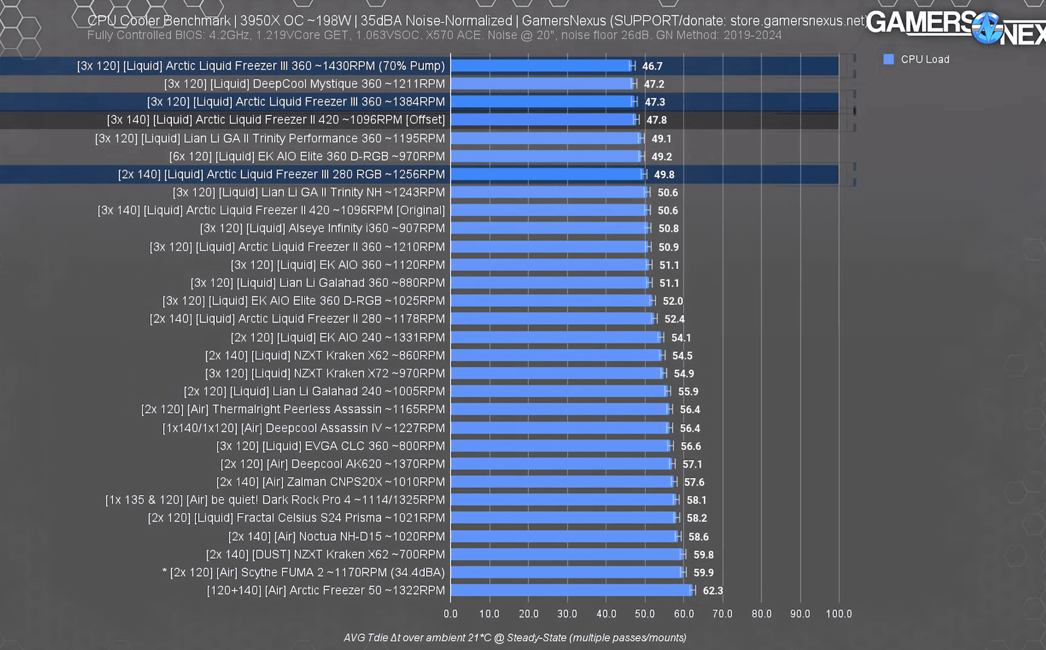
Task: Select the Arctic Freezer 50 ~1322RPM label
Action: click(326, 591)
